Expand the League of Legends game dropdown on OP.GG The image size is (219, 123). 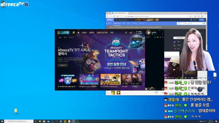pyautogui.click(x=122, y=20)
